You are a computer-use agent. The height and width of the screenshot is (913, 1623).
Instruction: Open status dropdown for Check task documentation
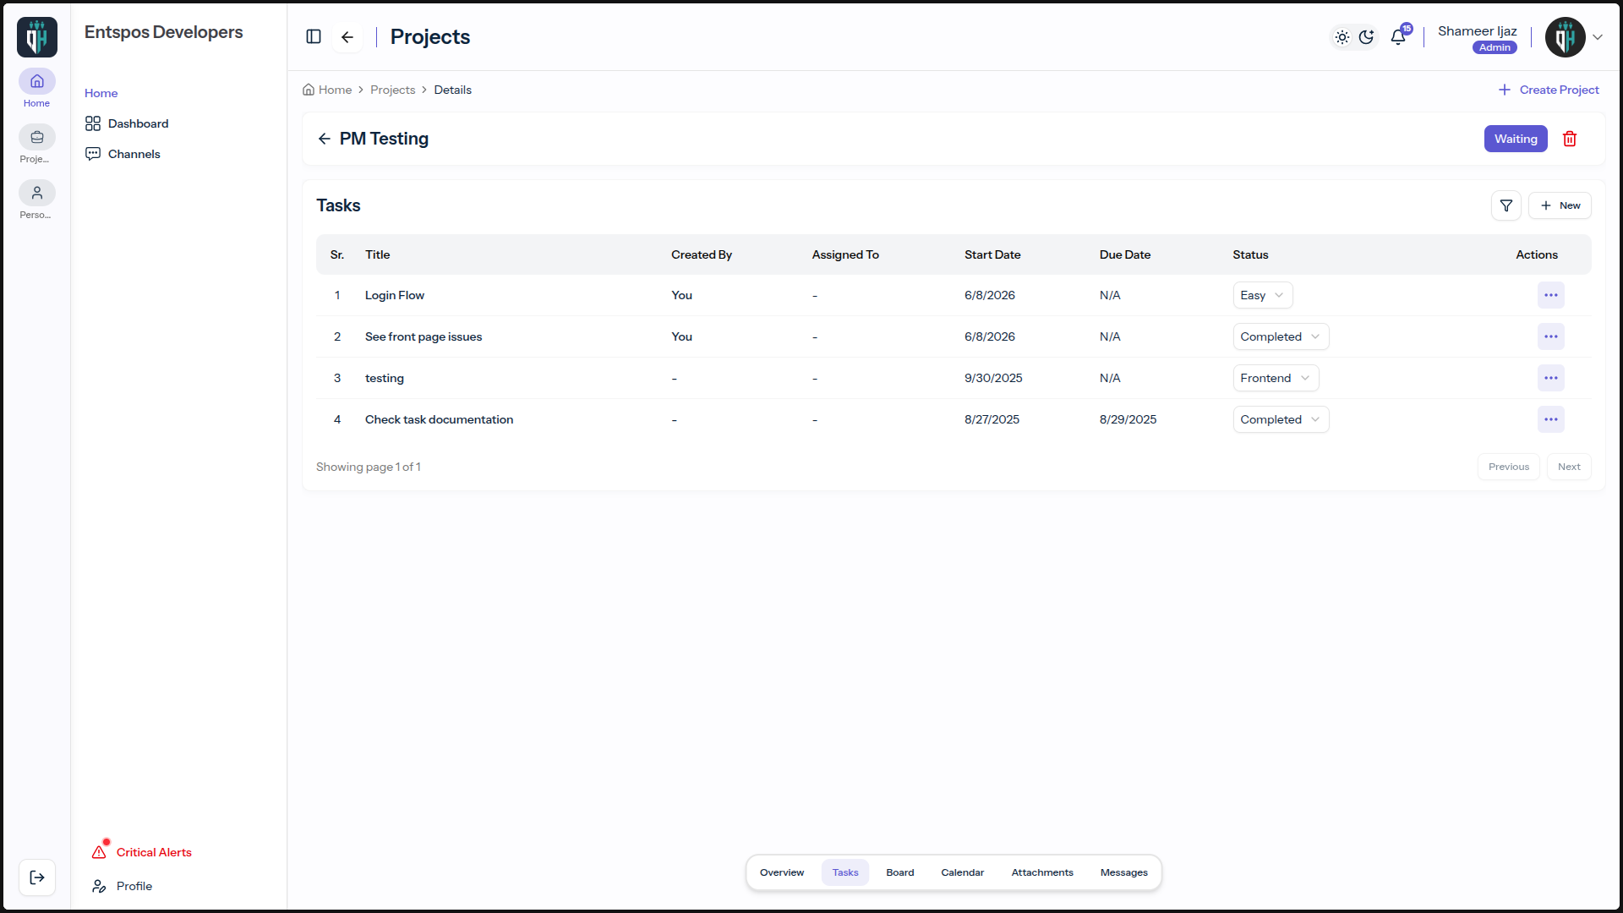click(1281, 419)
